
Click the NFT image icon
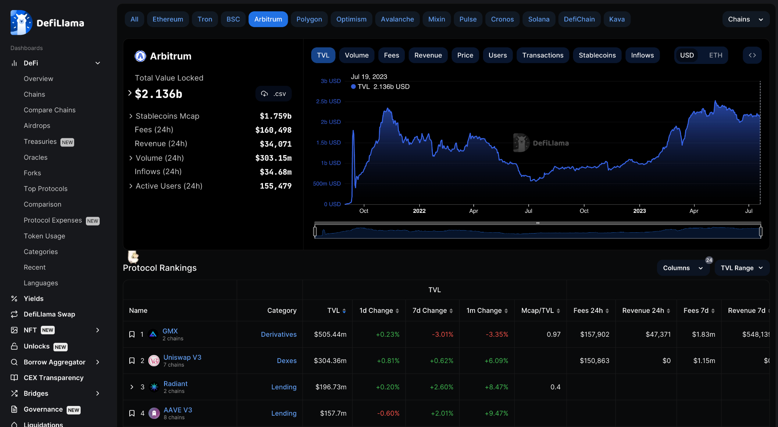coord(14,330)
